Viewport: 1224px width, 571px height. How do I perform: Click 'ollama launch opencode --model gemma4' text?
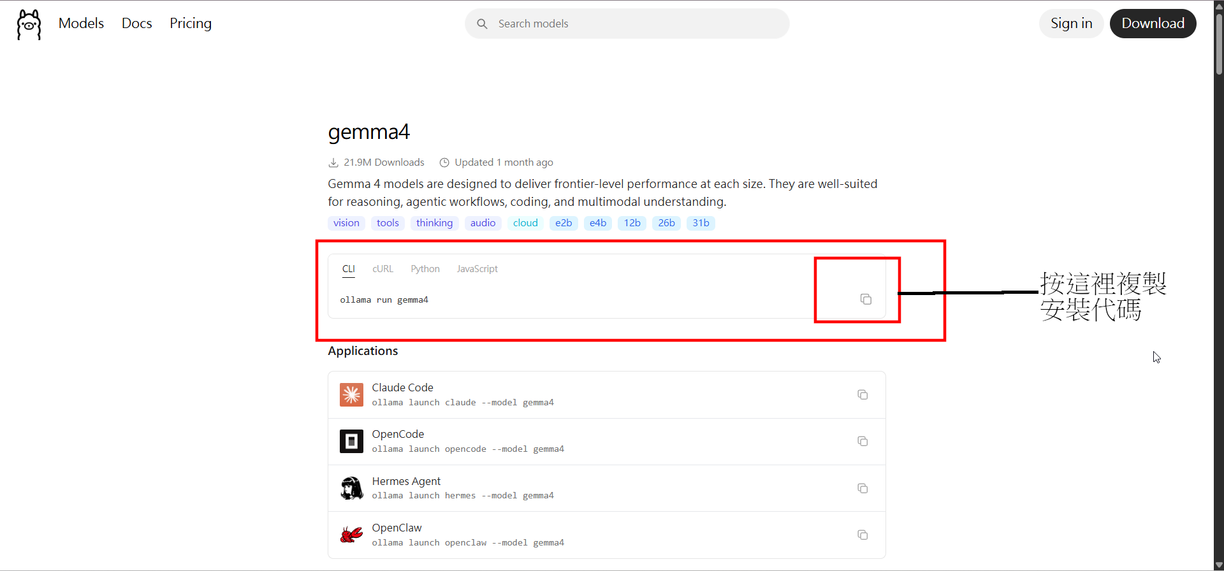469,449
